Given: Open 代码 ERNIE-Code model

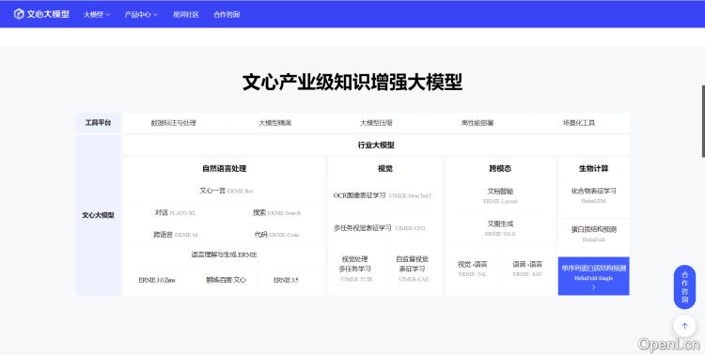Looking at the screenshot, I should pyautogui.click(x=276, y=235).
